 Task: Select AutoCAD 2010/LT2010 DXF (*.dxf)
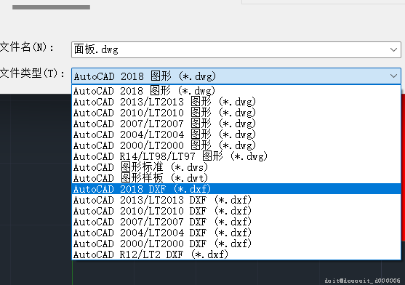(236, 211)
